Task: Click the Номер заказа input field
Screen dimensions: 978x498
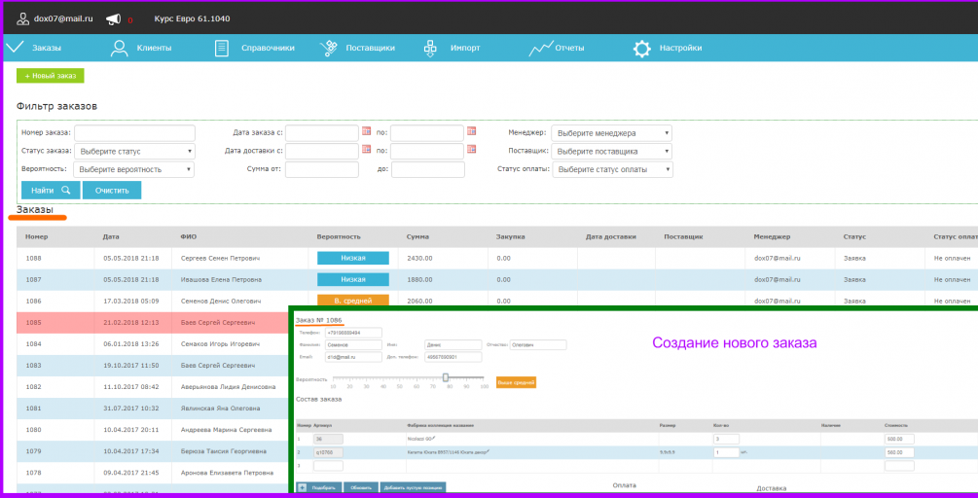Action: coord(134,133)
